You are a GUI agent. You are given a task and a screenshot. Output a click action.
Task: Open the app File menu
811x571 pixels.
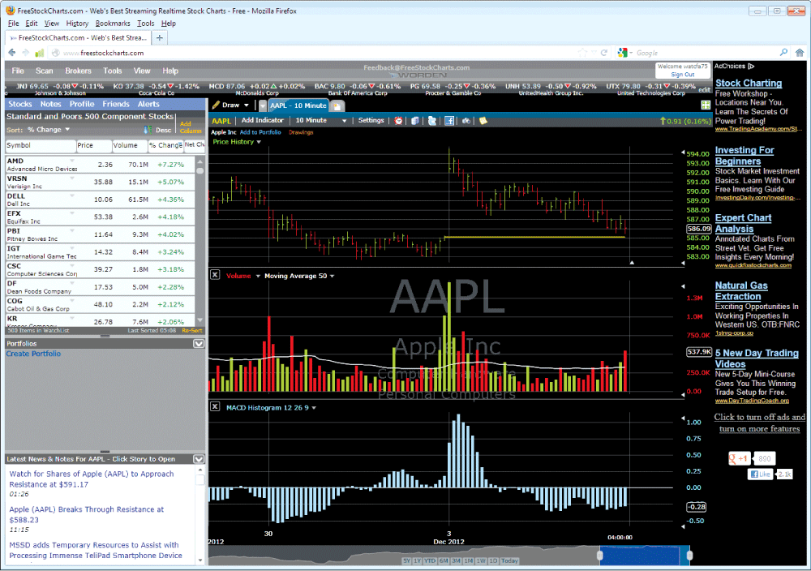click(x=18, y=71)
